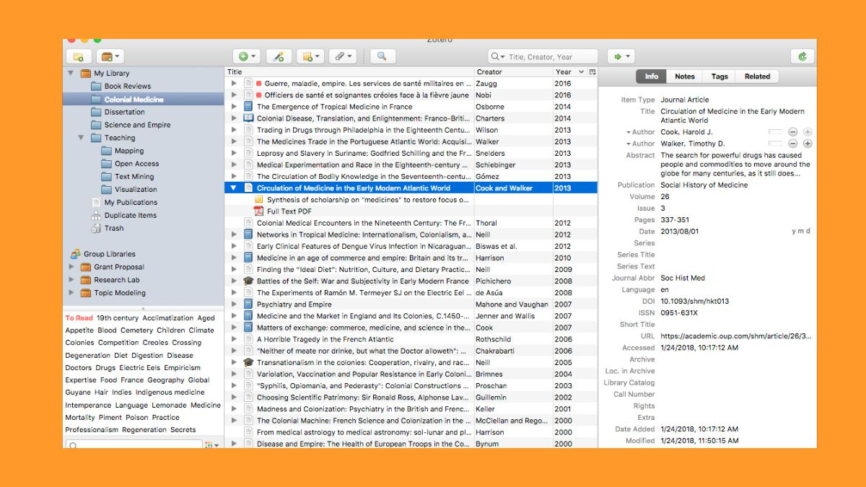This screenshot has height=487, width=866.
Task: Filter by the To Read tag
Action: pos(79,318)
